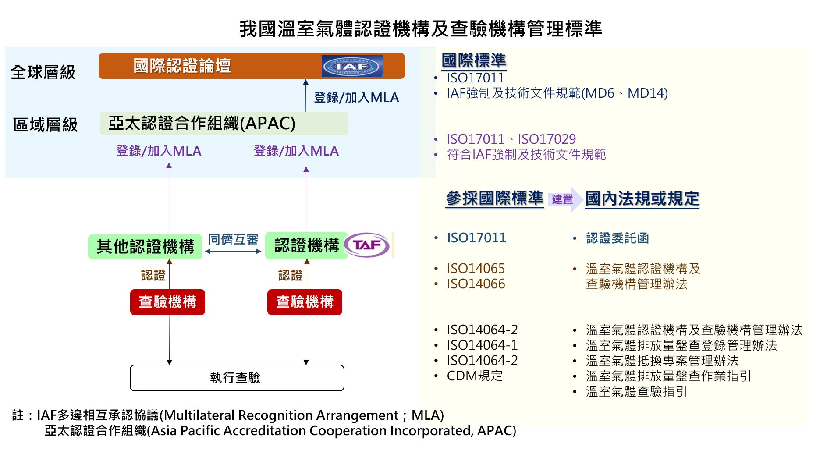827x461 pixels.
Task: Select IAF強制及技術文件規範(MD6、MD14) bullet
Action: [x=557, y=93]
